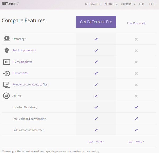Click the Pro checkmark for Streaming
Viewport: 159px width, 153px height.
pos(96,39)
